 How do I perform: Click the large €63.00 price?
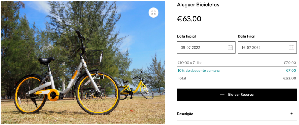pyautogui.click(x=189, y=19)
